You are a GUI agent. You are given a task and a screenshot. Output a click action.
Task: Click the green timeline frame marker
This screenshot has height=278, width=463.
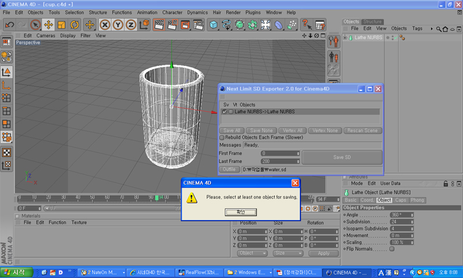[x=157, y=197]
